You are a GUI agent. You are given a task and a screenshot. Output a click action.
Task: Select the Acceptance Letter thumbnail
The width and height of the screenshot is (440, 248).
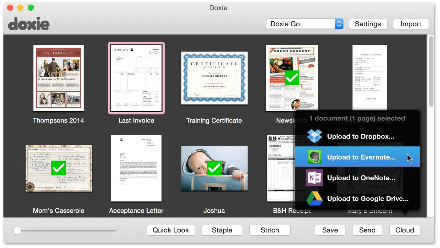(136, 168)
